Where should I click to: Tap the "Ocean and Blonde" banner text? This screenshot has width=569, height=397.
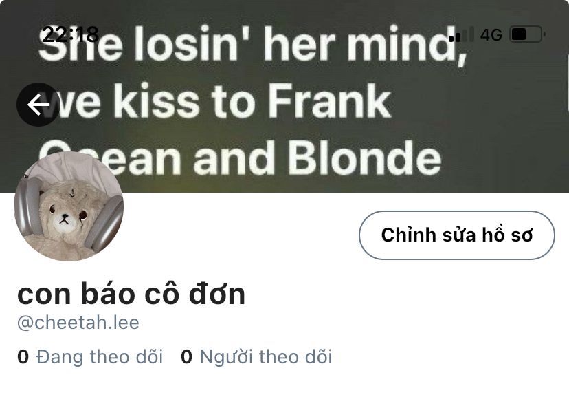(240, 158)
